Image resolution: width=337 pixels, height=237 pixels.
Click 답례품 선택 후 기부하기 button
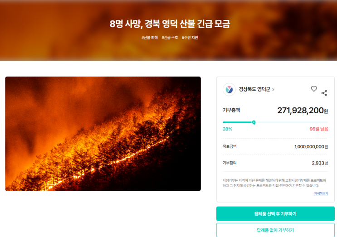pyautogui.click(x=275, y=213)
